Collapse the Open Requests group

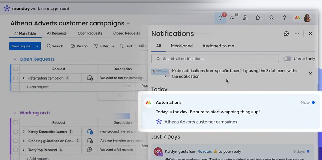(15, 59)
